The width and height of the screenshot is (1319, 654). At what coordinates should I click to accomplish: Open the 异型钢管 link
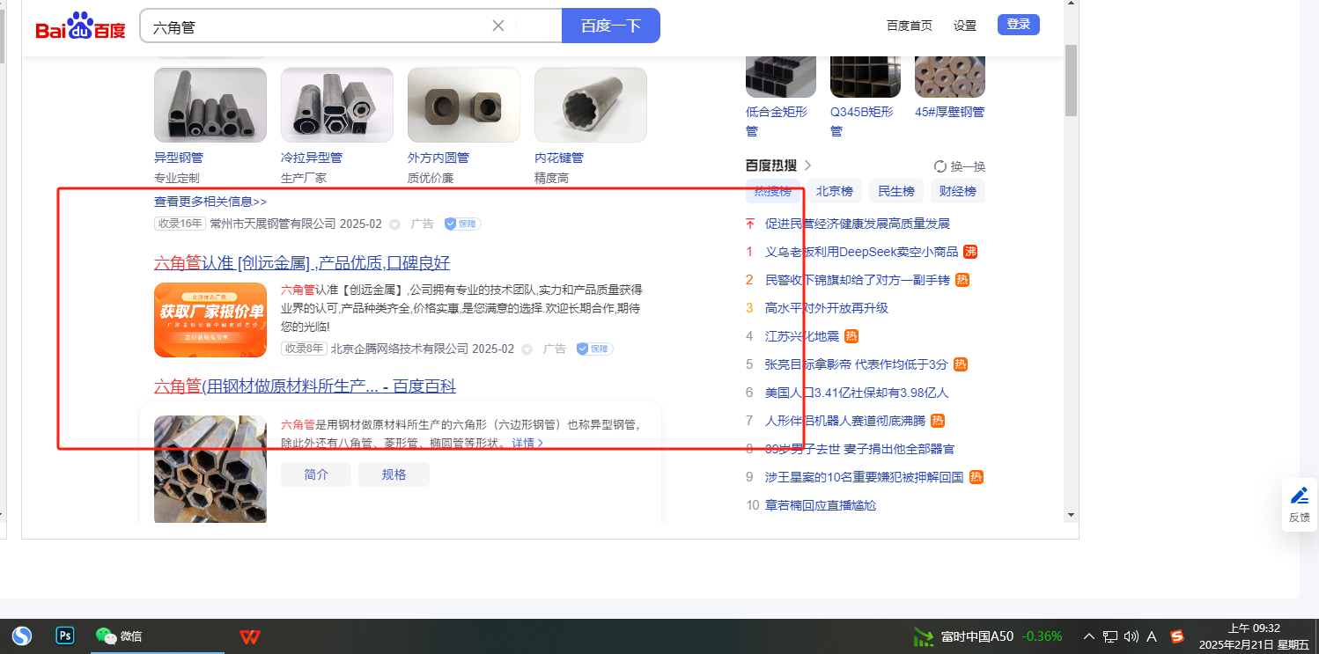coord(179,158)
